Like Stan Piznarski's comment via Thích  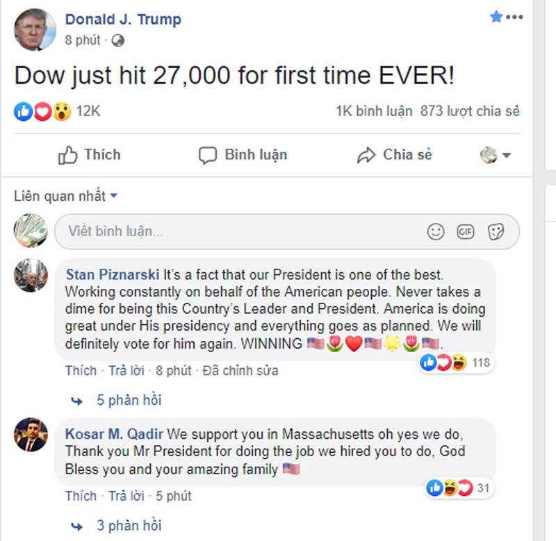81,371
